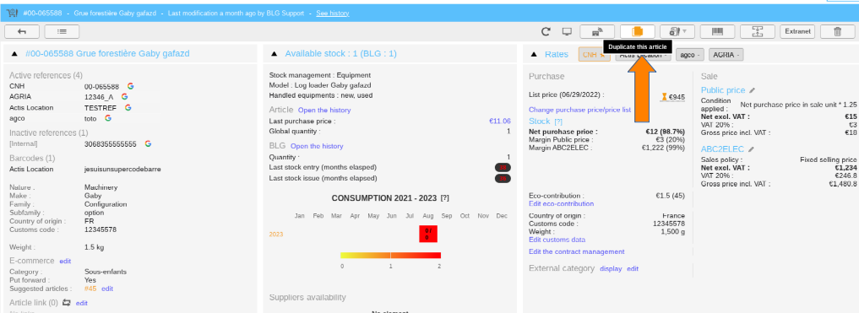Click External category display link
Viewport: 859px width, 313px height.
click(x=611, y=268)
